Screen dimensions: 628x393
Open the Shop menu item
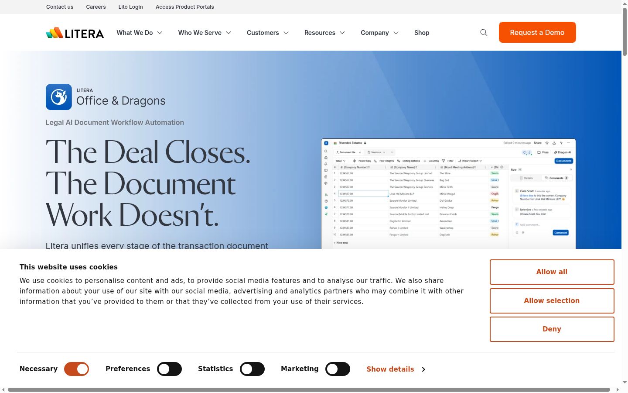click(422, 33)
